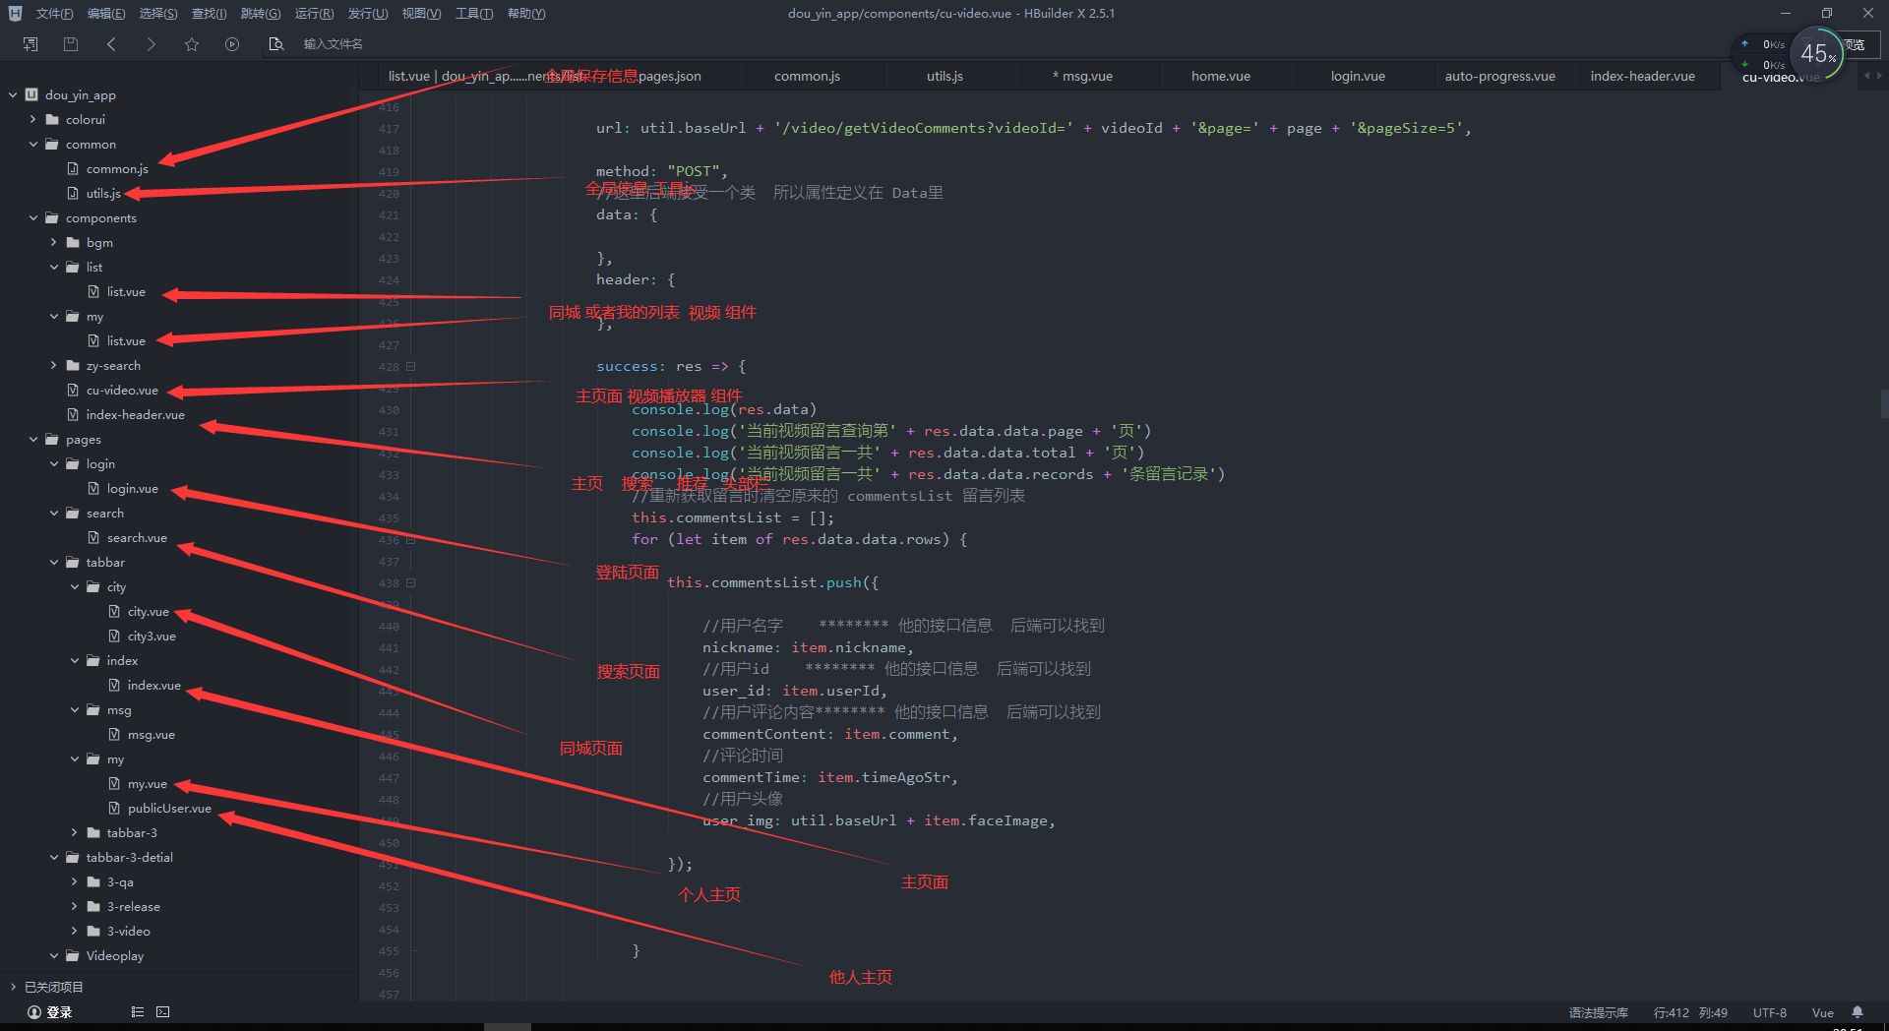This screenshot has height=1031, width=1889.
Task: Click the run play toolbar icon
Action: pos(232,44)
